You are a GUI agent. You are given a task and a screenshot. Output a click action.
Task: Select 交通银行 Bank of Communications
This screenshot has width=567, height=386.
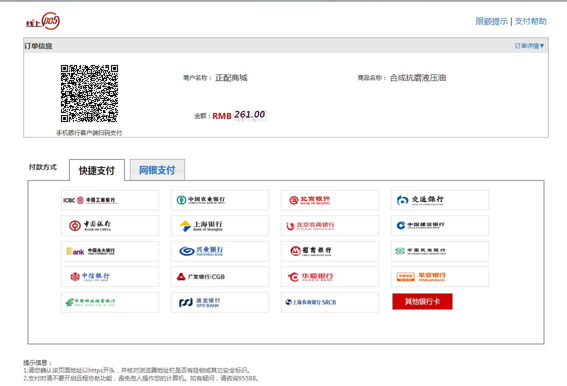pos(439,200)
